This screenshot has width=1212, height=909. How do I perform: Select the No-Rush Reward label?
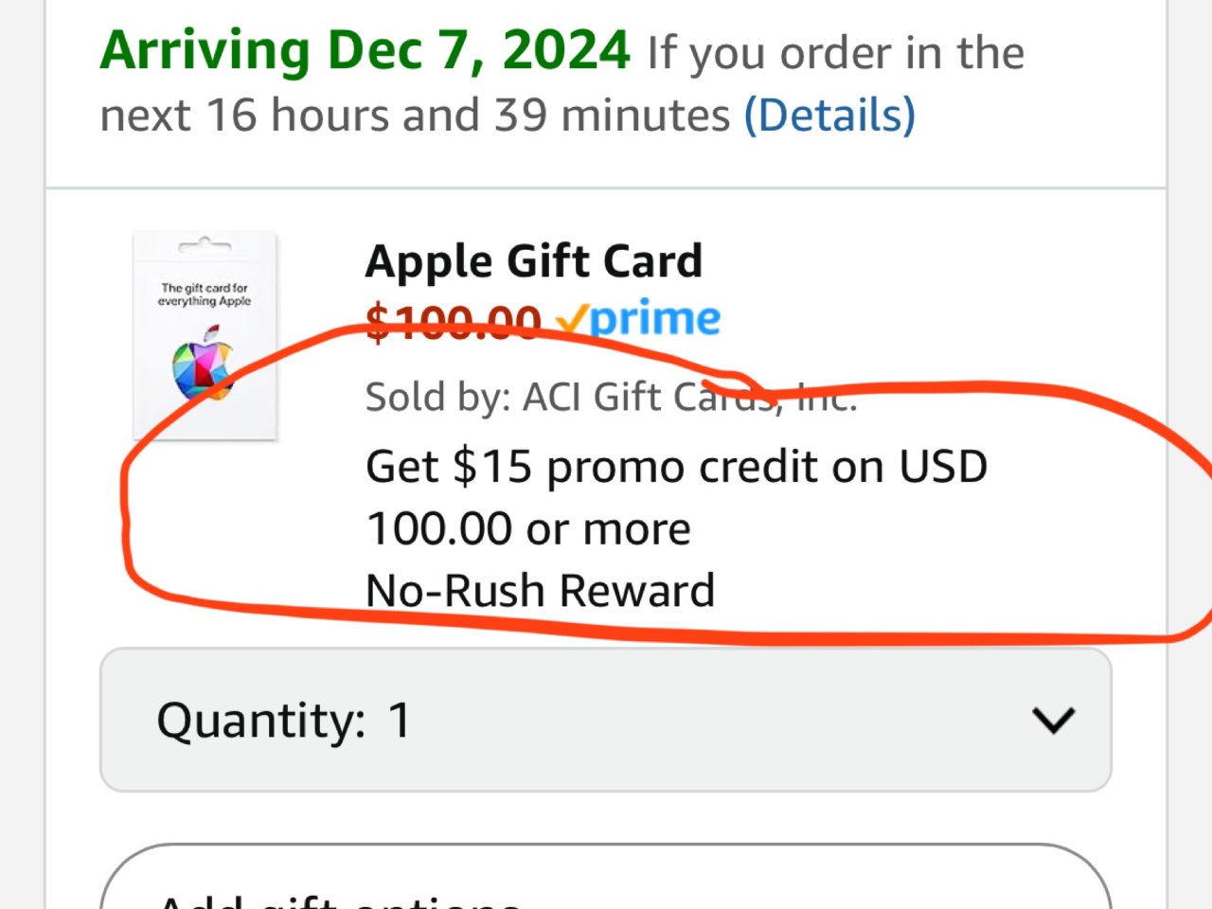tap(540, 591)
